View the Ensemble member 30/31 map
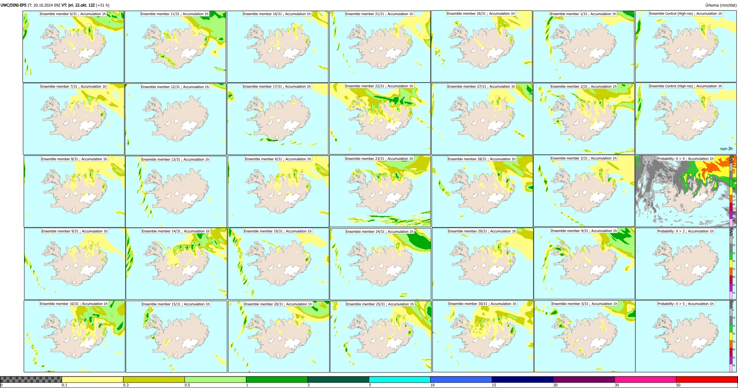The height and width of the screenshot is (388, 738). (x=483, y=336)
